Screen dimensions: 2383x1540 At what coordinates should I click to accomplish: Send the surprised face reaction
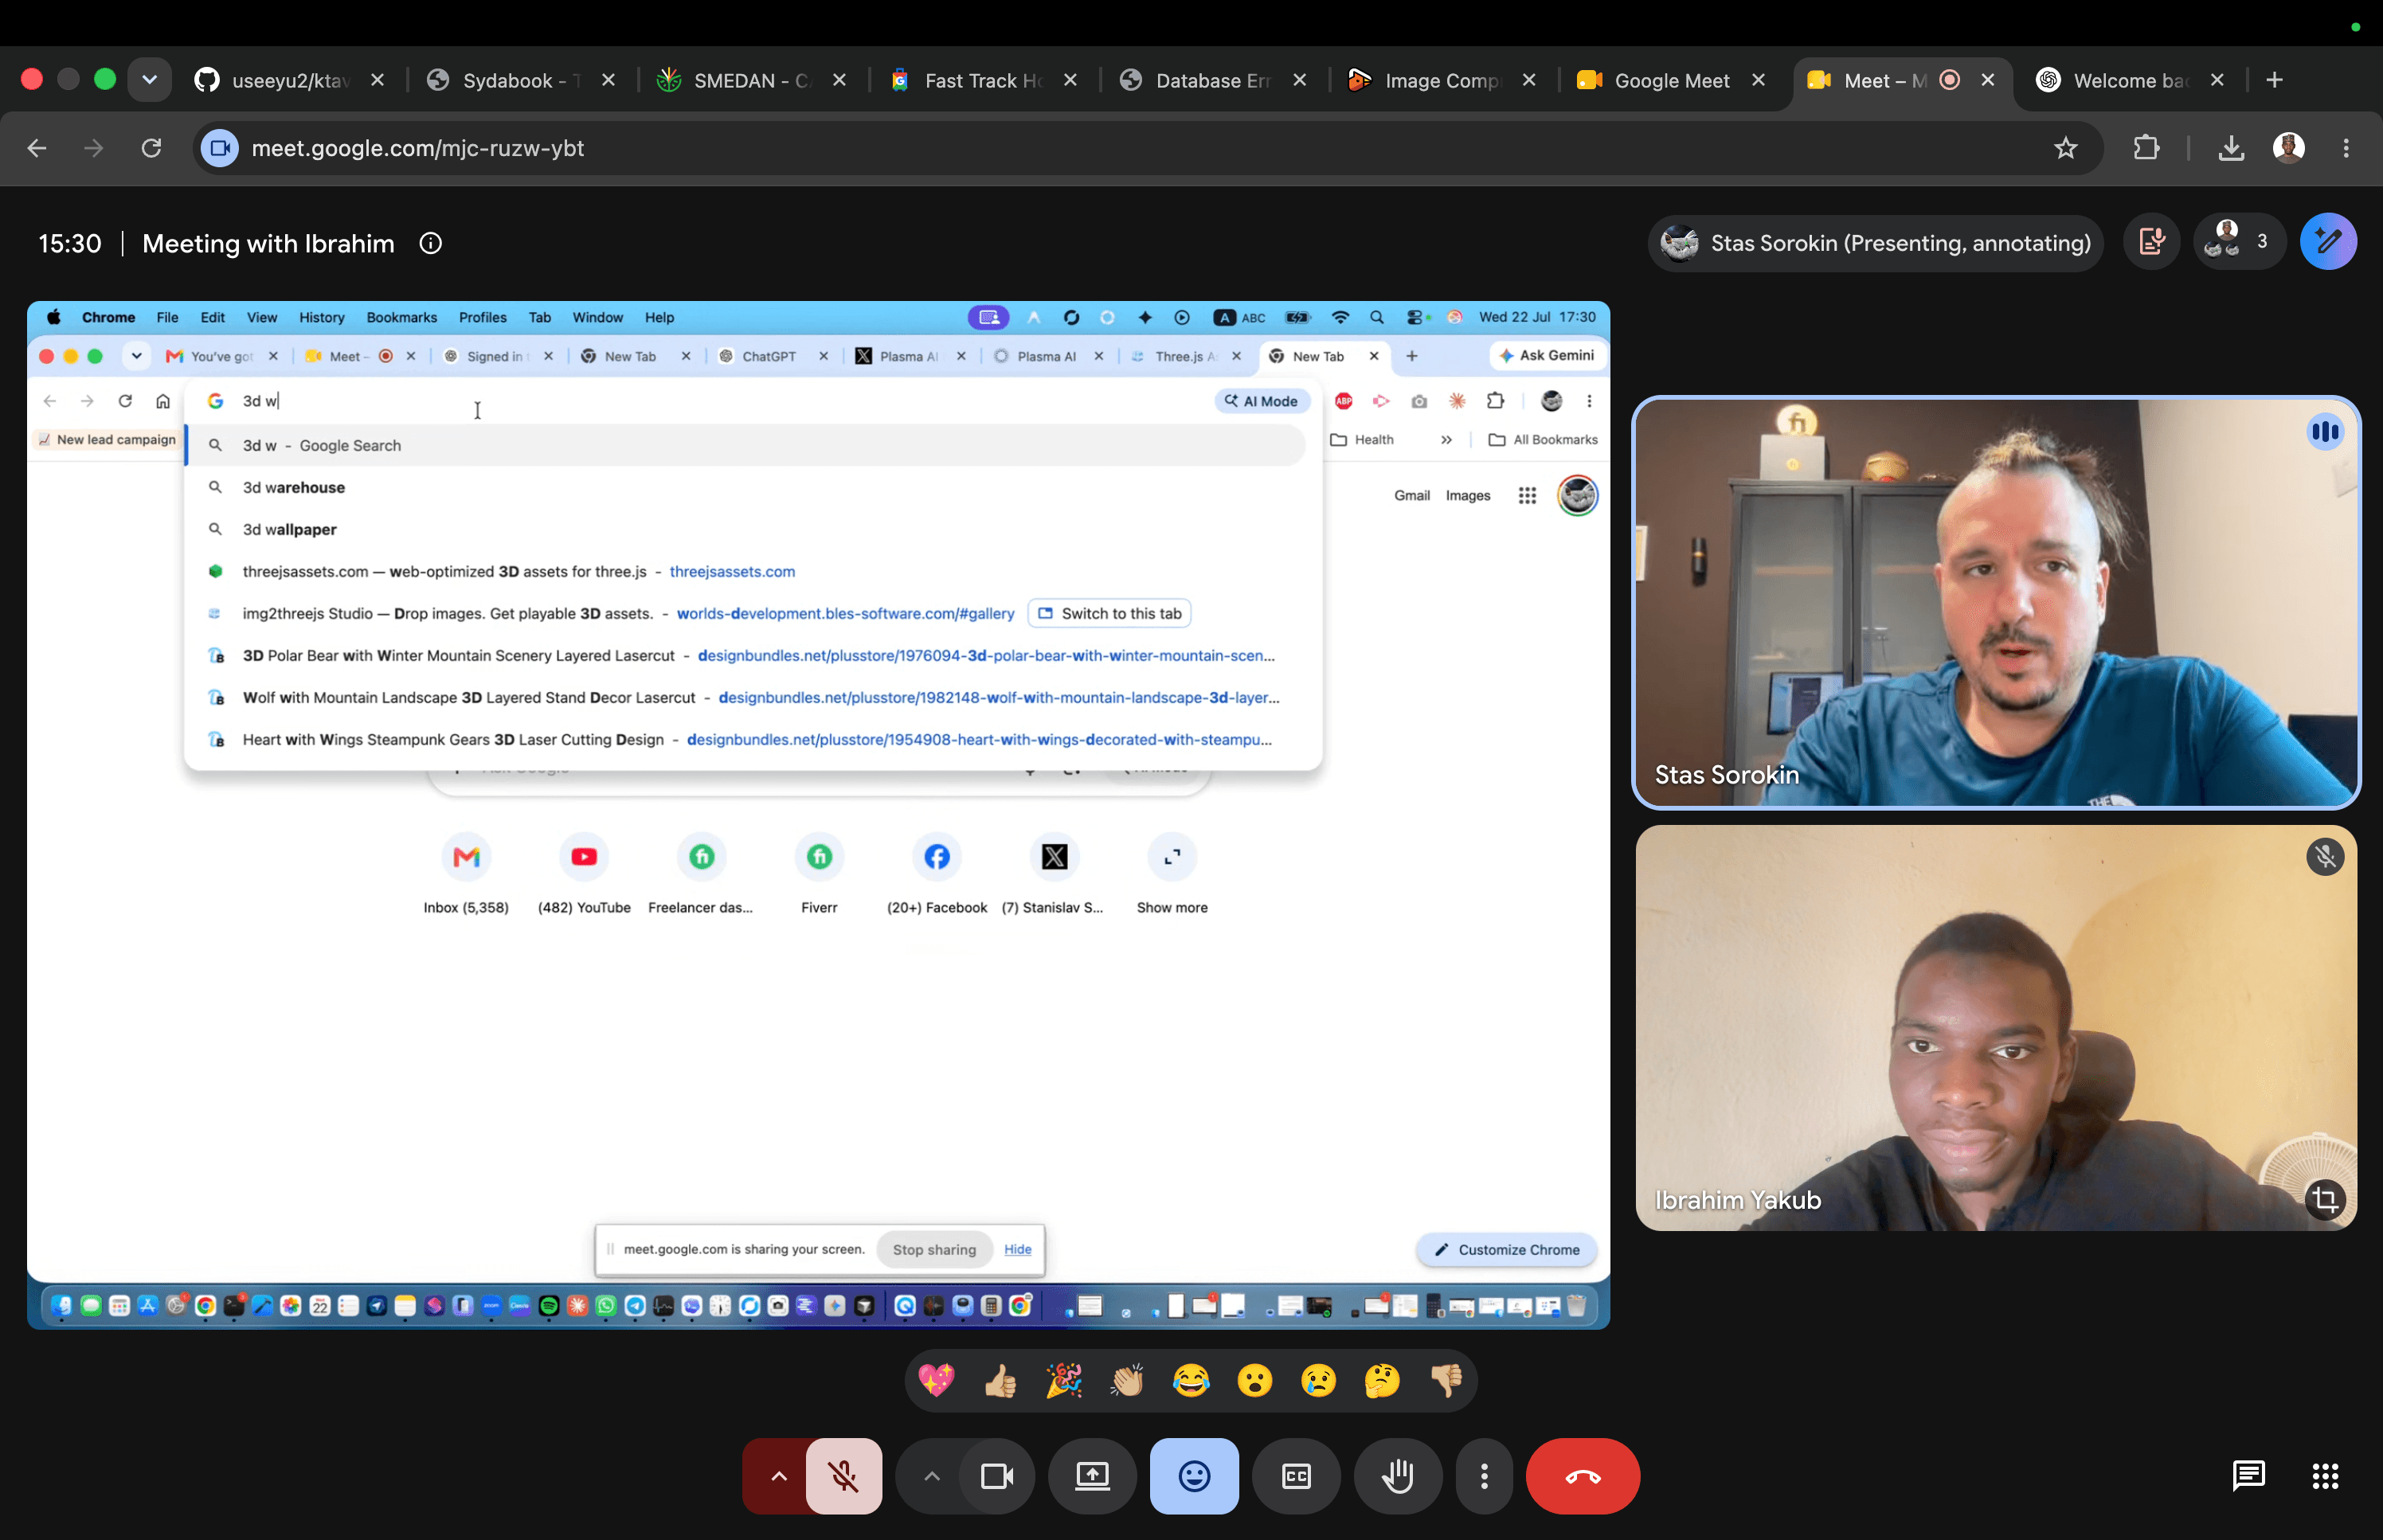coord(1255,1381)
